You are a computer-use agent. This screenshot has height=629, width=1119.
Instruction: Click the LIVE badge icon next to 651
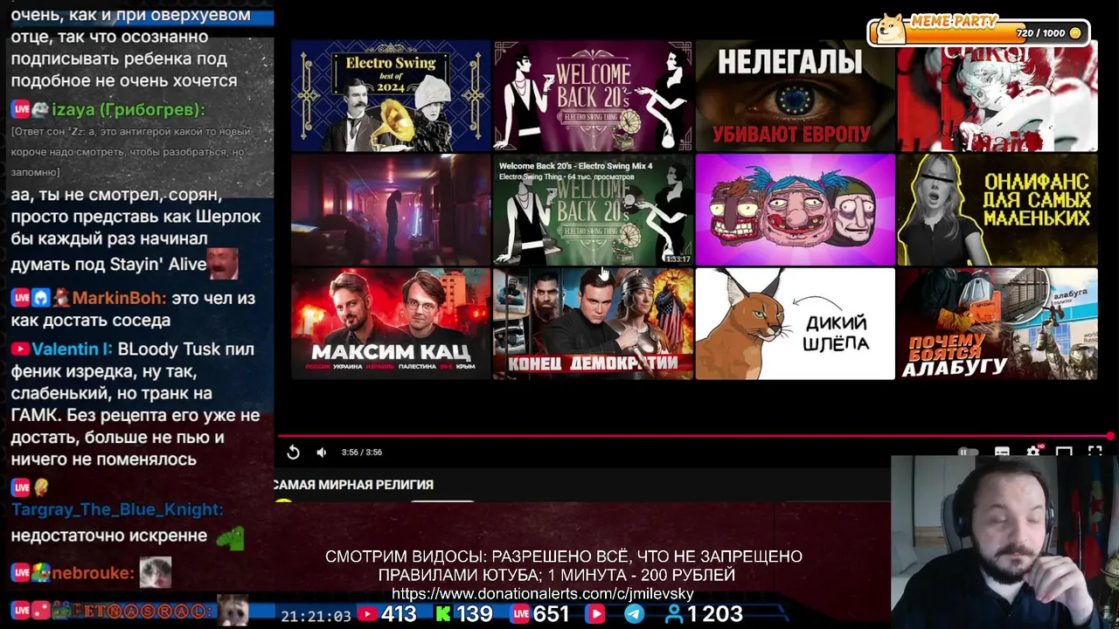coord(521,614)
